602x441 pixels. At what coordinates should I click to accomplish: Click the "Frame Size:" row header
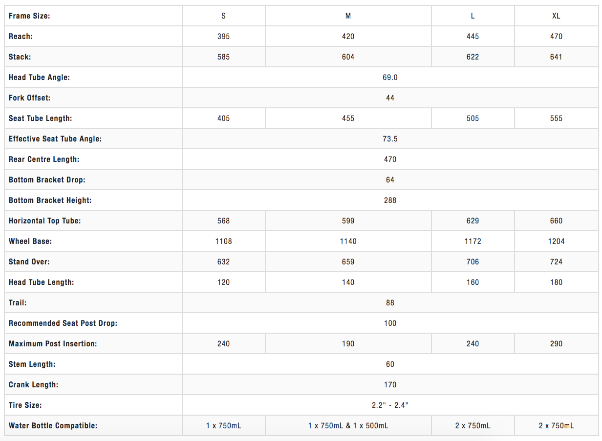29,16
